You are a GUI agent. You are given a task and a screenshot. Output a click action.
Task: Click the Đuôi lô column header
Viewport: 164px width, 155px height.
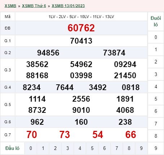point(156,21)
